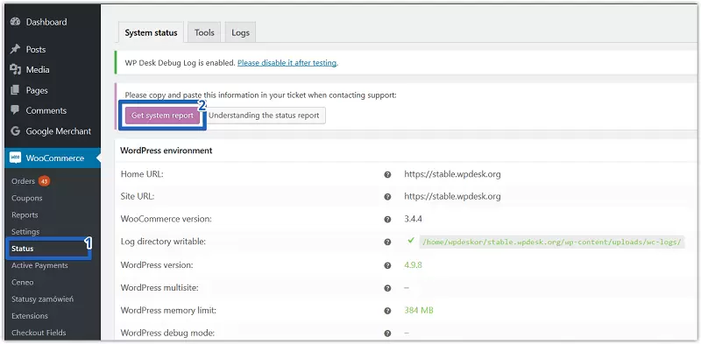Screen dimensions: 701x344
Task: Click the help icon beside WordPress multisite
Action: 387,288
